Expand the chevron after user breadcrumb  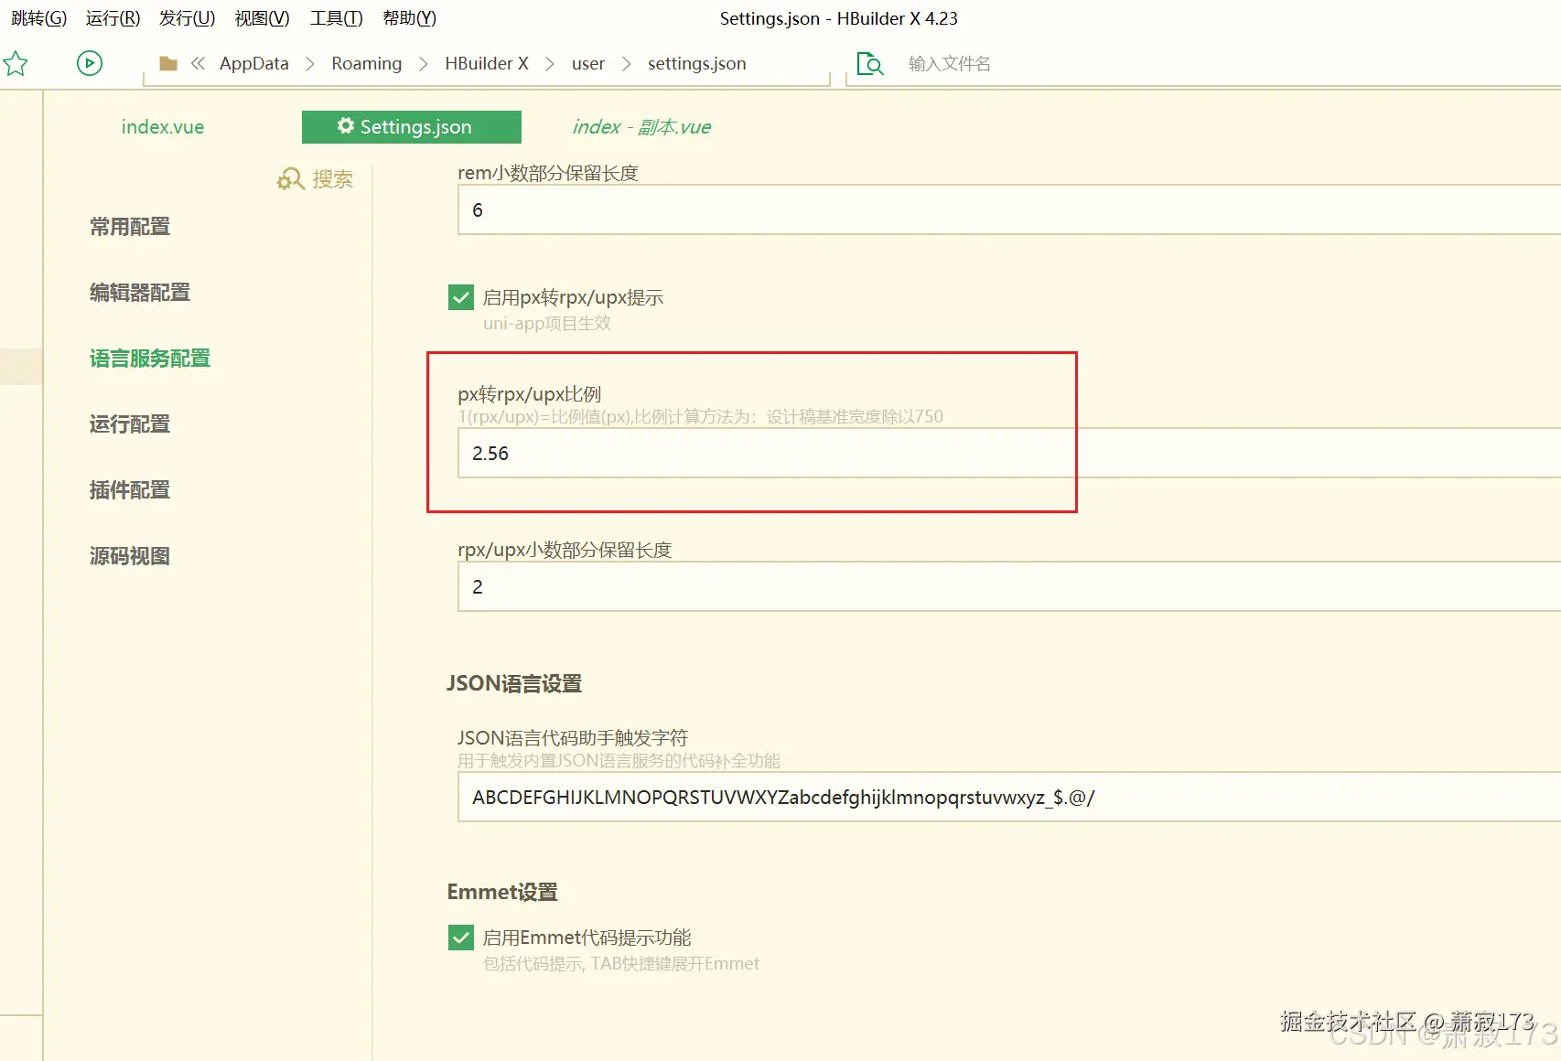click(x=627, y=63)
